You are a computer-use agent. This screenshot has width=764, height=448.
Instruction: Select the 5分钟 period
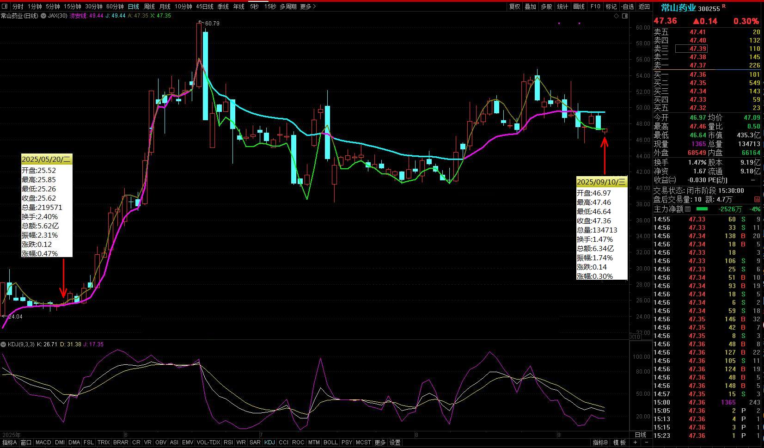53,6
